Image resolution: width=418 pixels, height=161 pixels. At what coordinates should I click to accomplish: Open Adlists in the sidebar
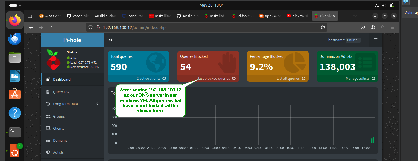pyautogui.click(x=72, y=152)
